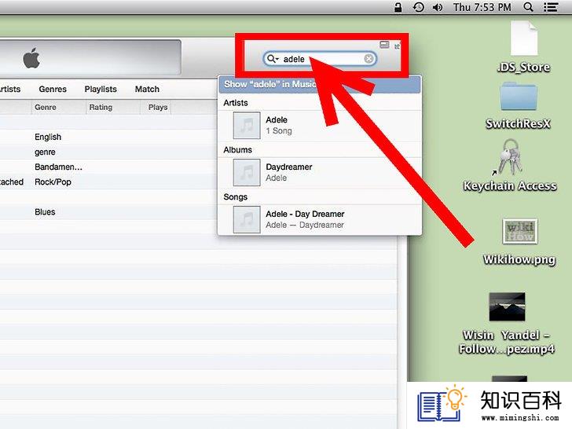The height and width of the screenshot is (429, 572).
Task: Click the "1 Song" text under Adele
Action: click(x=279, y=130)
